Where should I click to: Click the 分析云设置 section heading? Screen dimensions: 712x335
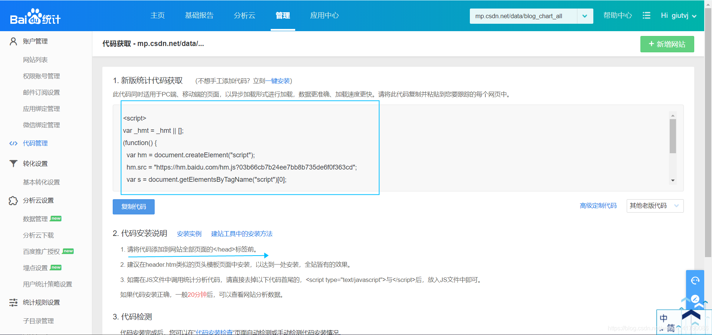click(39, 200)
